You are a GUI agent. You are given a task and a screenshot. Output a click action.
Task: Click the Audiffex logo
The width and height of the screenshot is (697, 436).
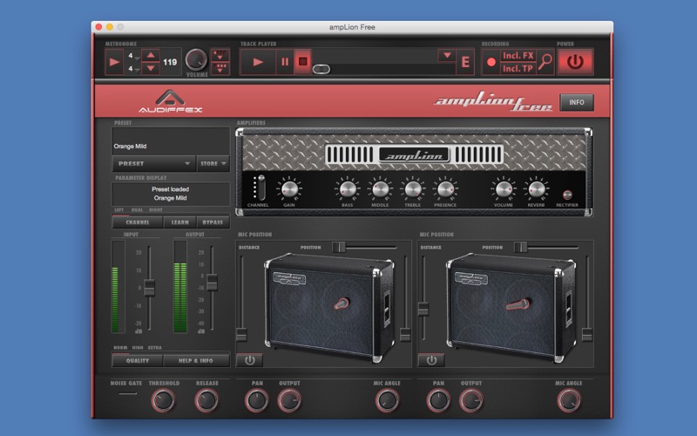tap(170, 102)
